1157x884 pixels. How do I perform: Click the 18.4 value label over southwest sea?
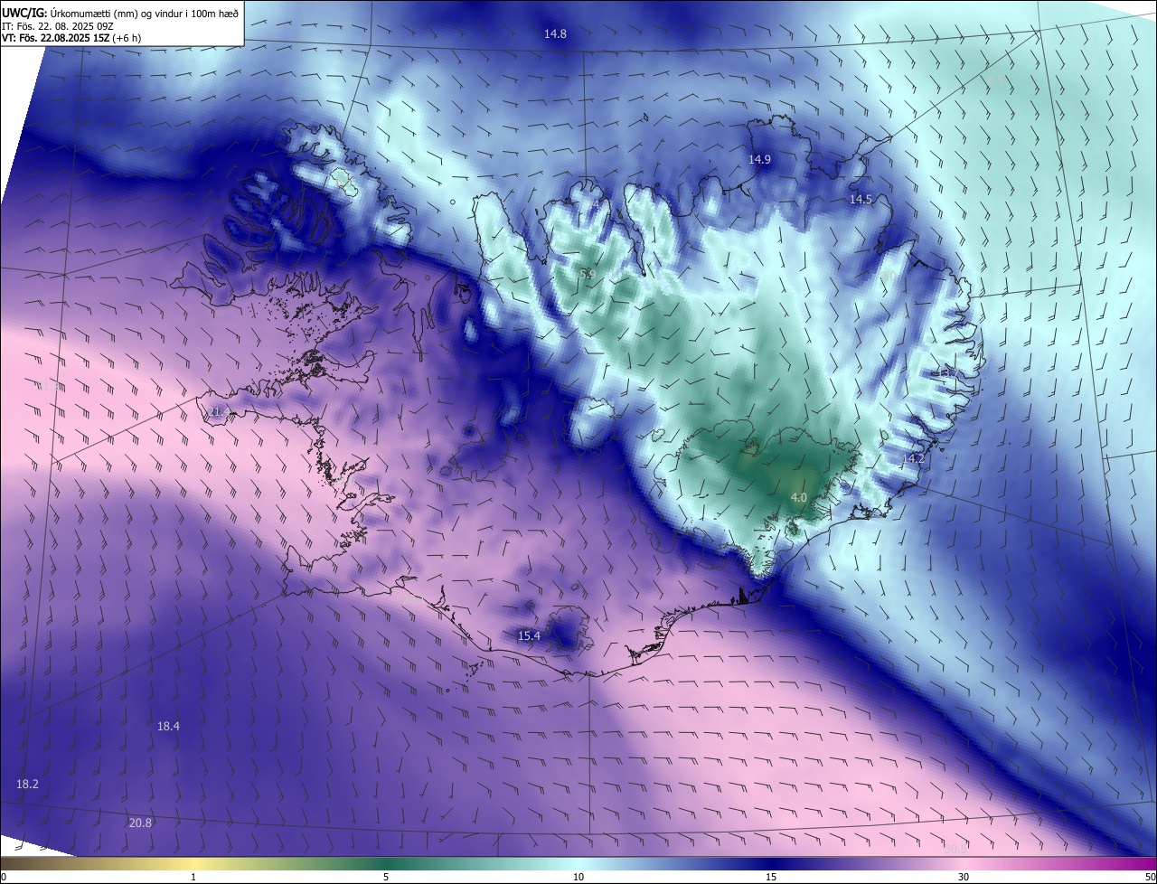(x=168, y=727)
